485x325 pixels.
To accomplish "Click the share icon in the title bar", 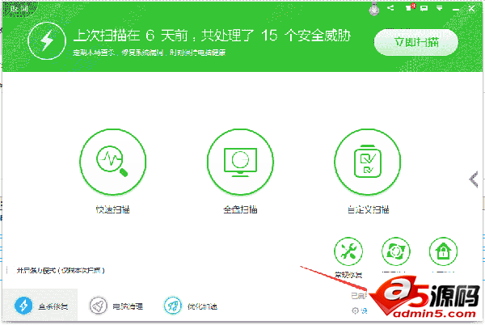I will point(390,8).
